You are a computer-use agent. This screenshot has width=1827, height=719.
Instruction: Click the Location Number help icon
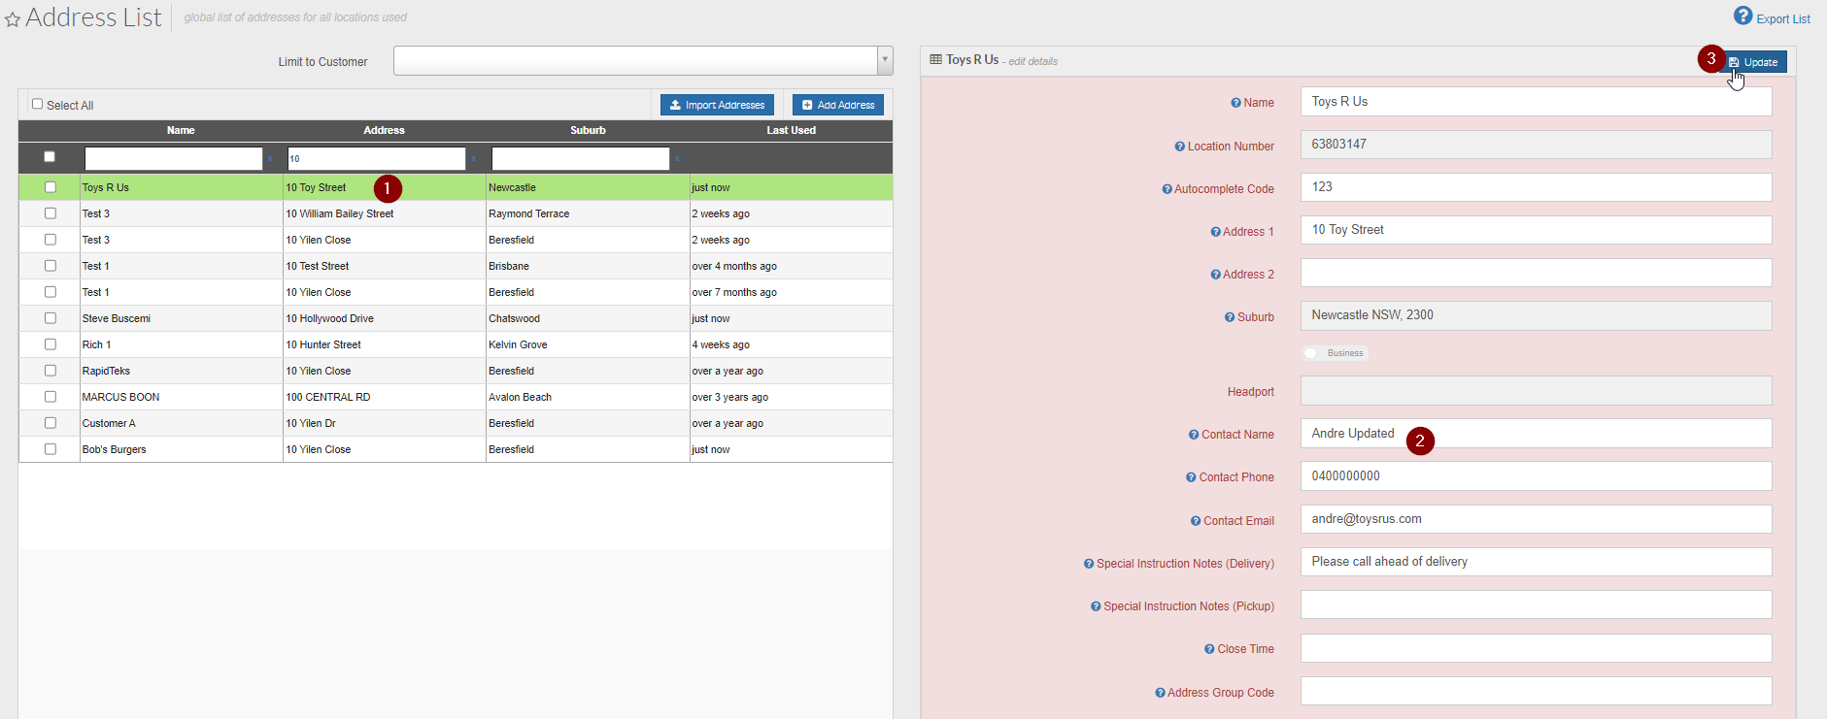[1179, 147]
